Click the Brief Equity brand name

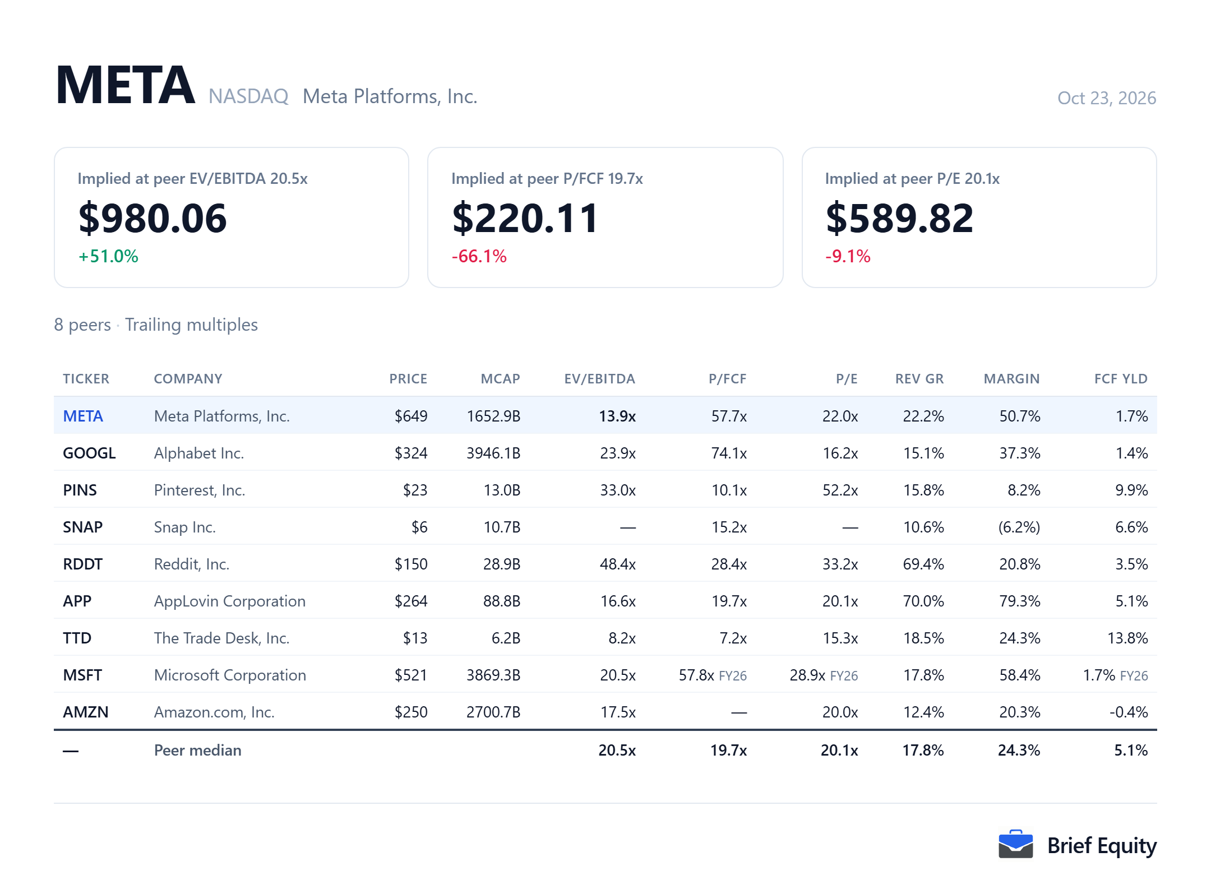click(x=1102, y=845)
